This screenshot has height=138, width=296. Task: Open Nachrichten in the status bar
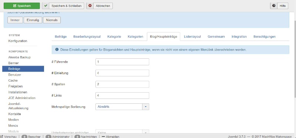[x=85, y=137]
